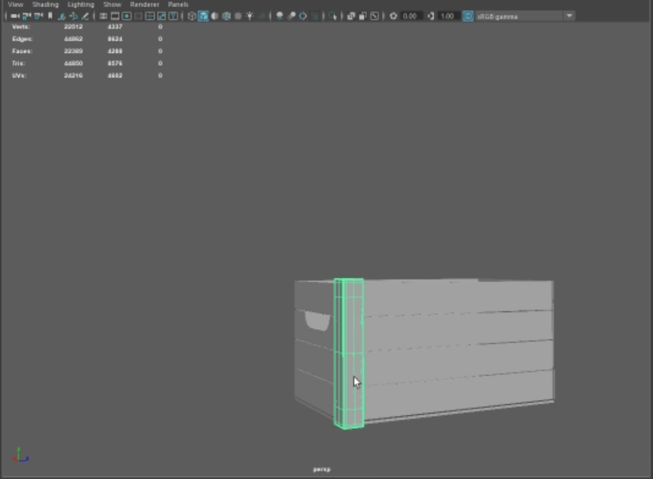Toggle the use all lights bulb icon
The image size is (653, 479).
pyautogui.click(x=250, y=16)
